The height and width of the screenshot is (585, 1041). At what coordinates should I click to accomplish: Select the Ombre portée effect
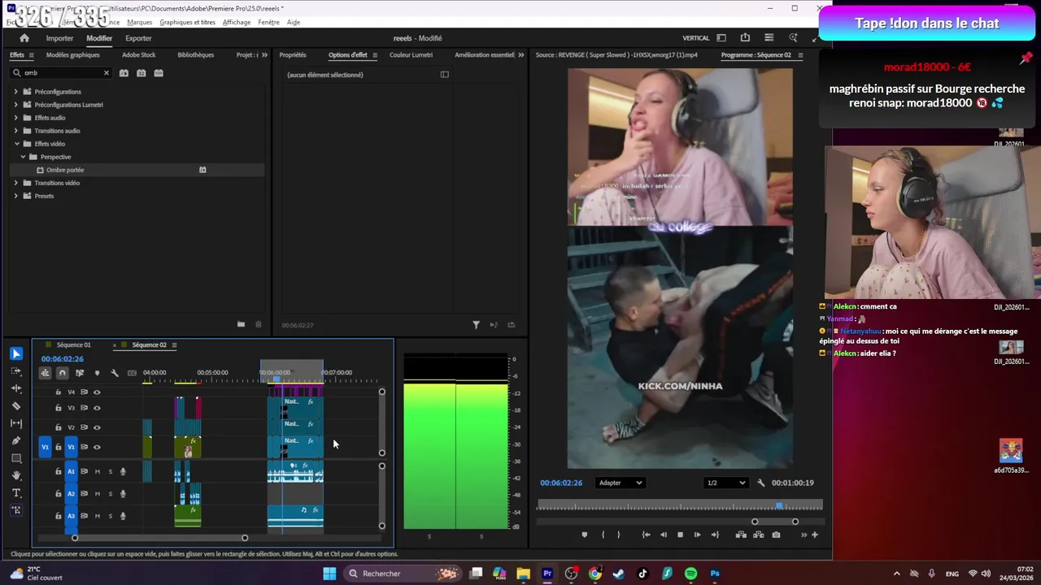tap(65, 170)
